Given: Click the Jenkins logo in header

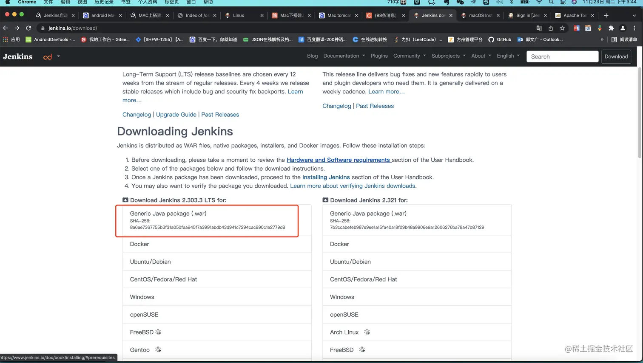Looking at the screenshot, I should (x=18, y=56).
